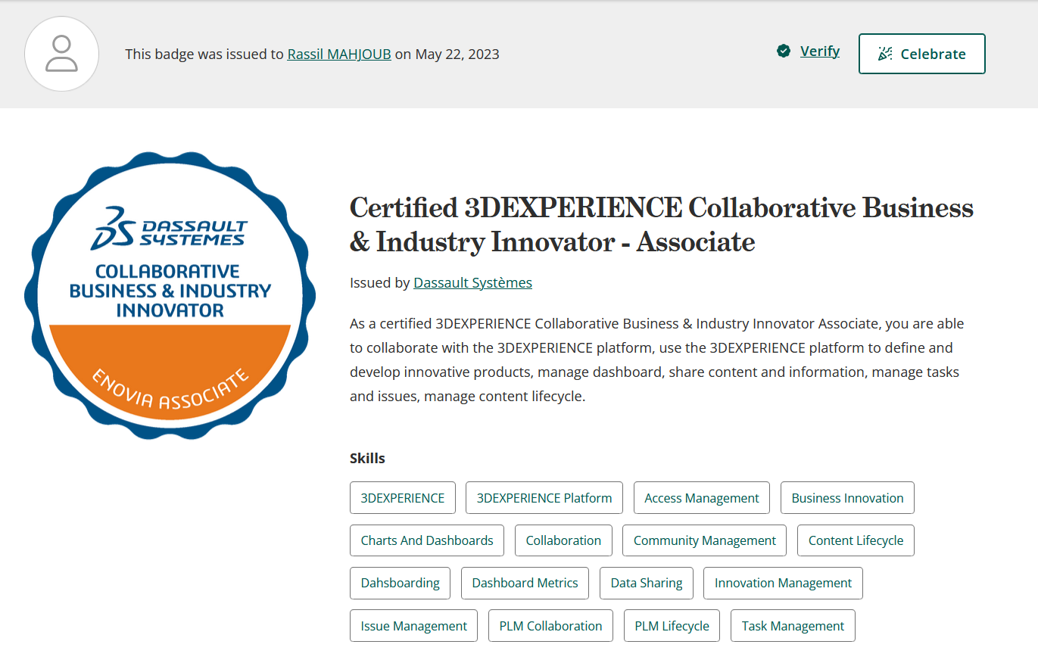1038x660 pixels.
Task: Select the 3DEXPERIENCE Platform skill tag
Action: [544, 498]
